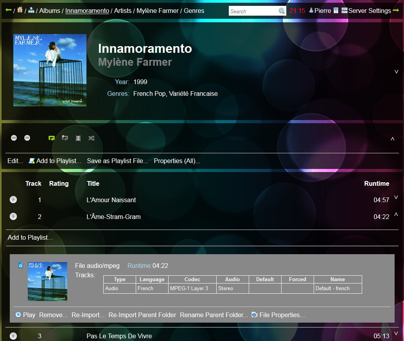Click Play text in file panel
Screen dimensions: 404x341
(29, 315)
